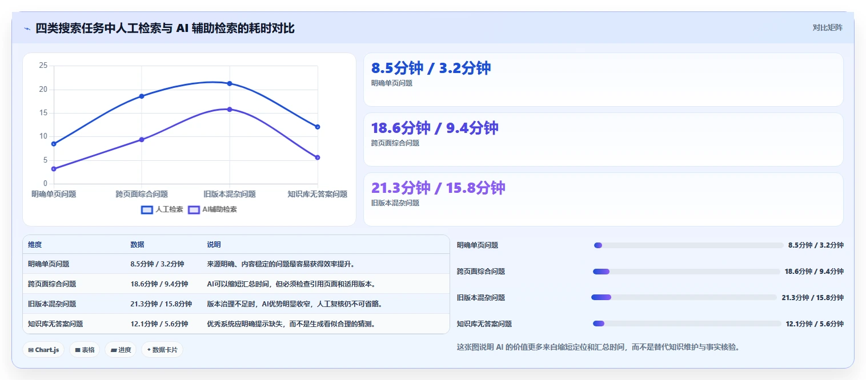The width and height of the screenshot is (866, 380).
Task: Click the 人工检索 peak point at 旧版本混杂问题
Action: pyautogui.click(x=230, y=83)
